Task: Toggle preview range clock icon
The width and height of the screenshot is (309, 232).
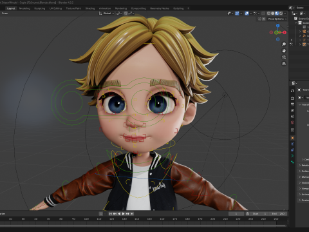Action: 247,214
